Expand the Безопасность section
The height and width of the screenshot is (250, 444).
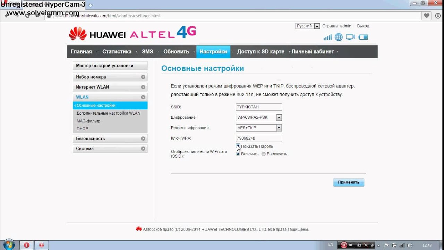[110, 139]
